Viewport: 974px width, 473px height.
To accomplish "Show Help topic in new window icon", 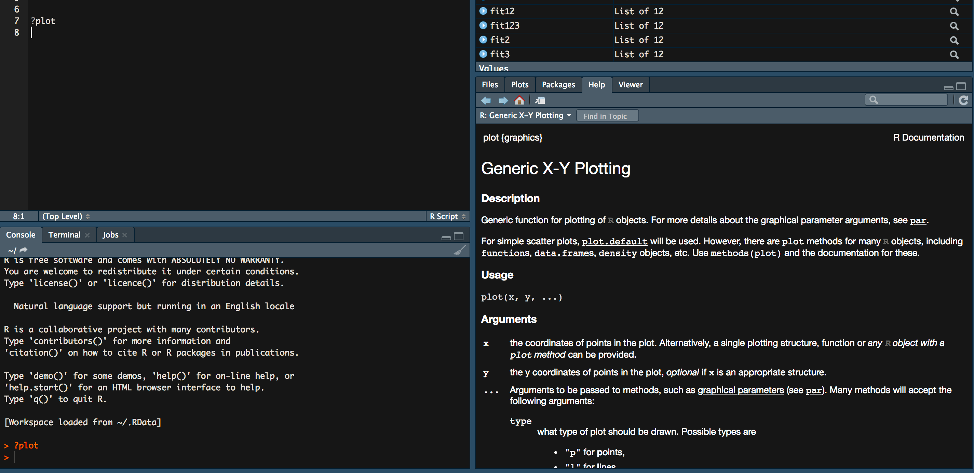I will point(540,100).
